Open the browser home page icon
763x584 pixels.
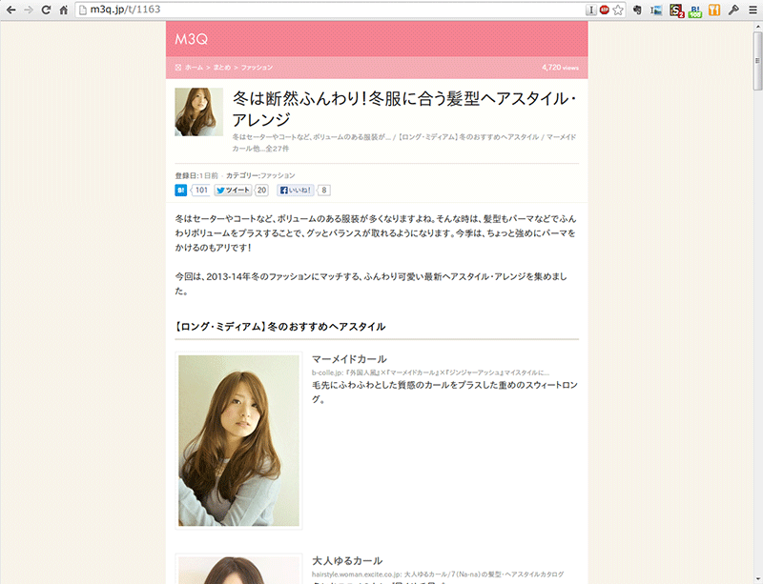coord(63,10)
